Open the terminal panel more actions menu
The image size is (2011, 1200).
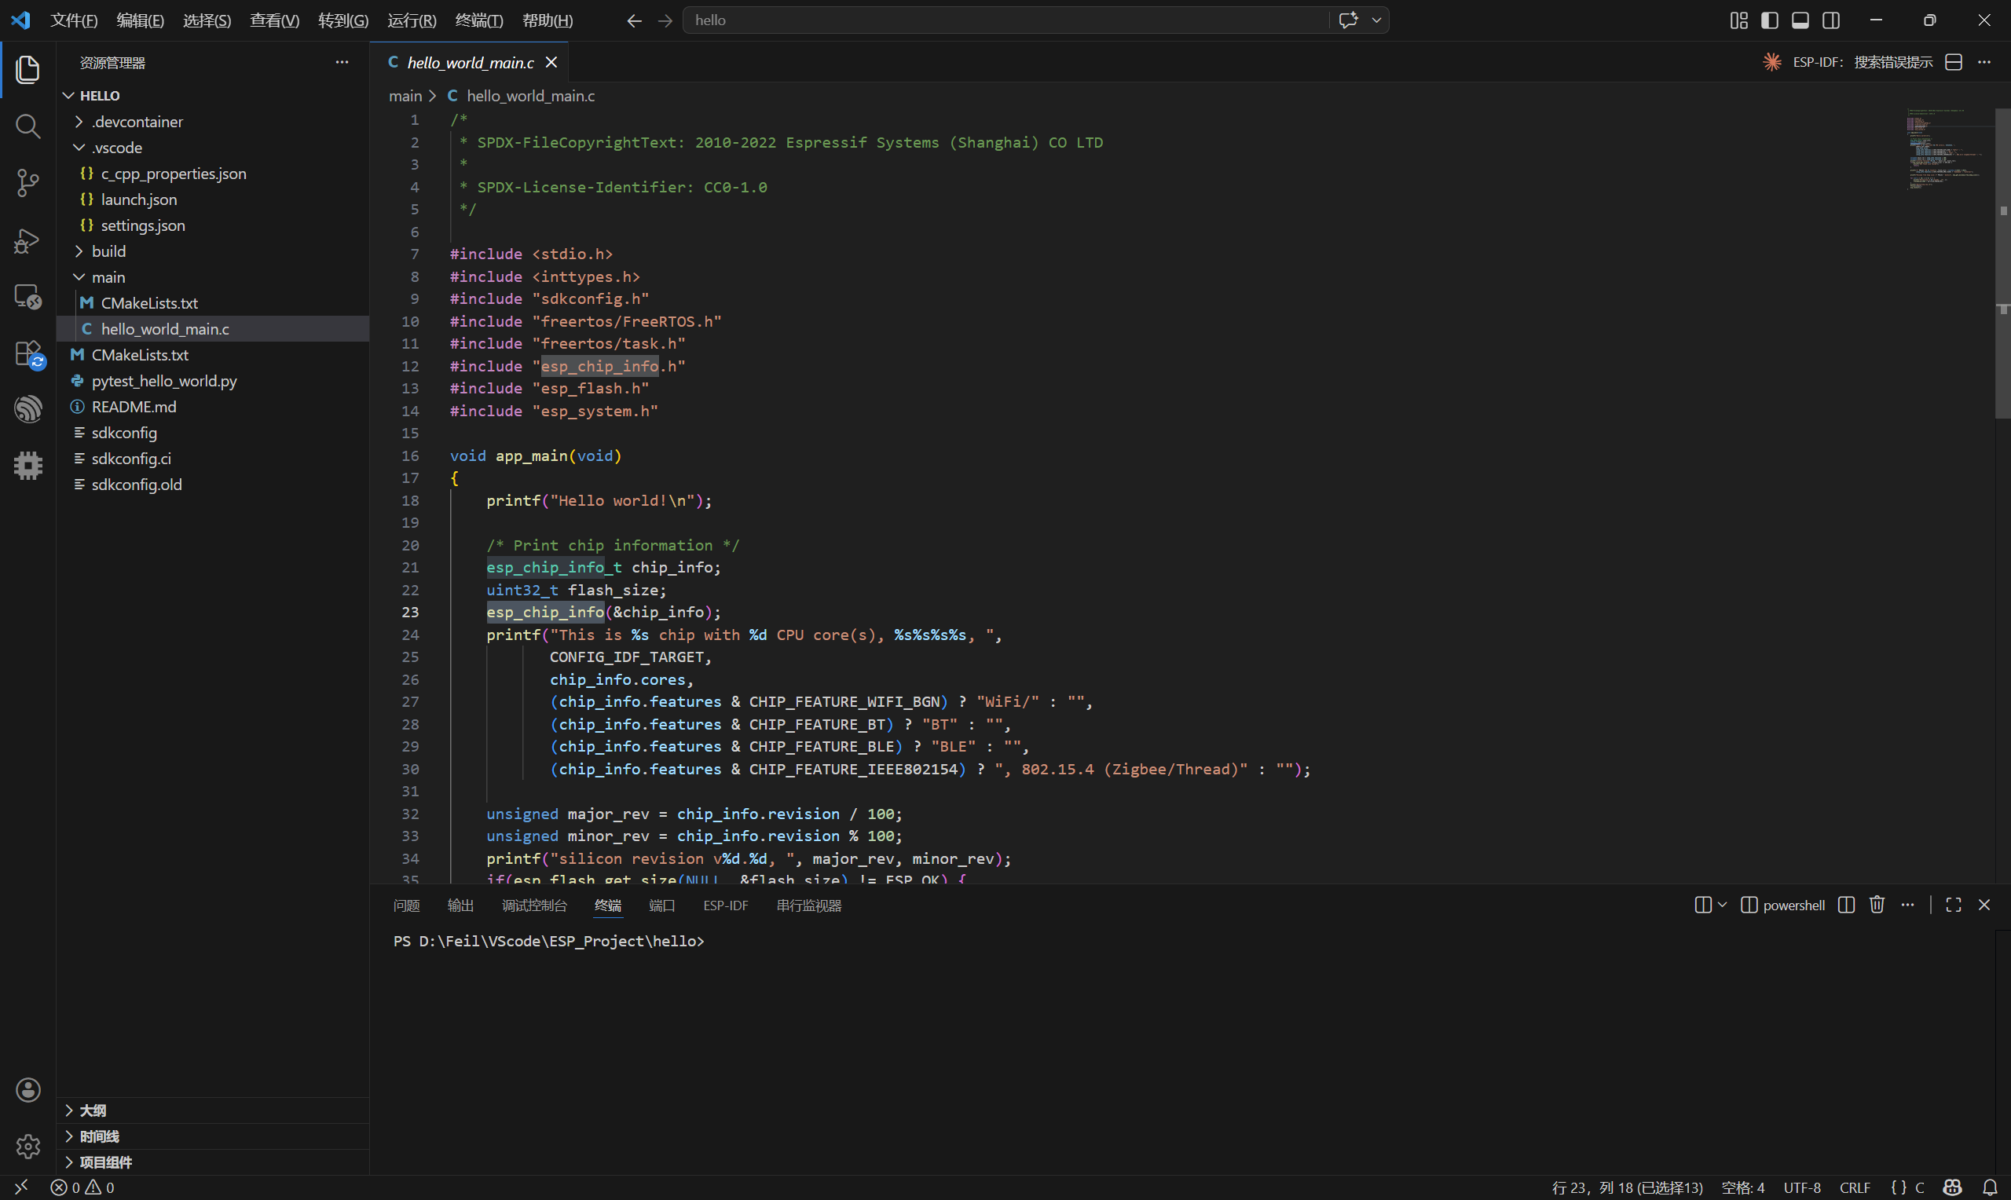[x=1907, y=905]
